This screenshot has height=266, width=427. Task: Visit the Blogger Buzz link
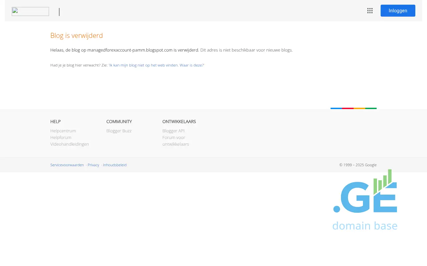(119, 131)
